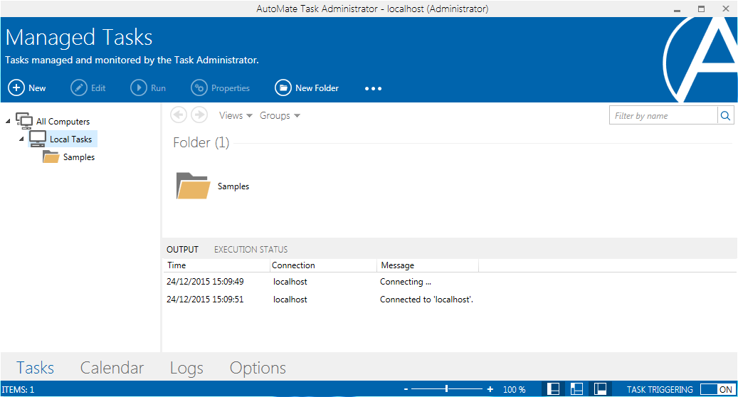Click second layout icon in status bar
This screenshot has height=397, width=738.
[576, 389]
